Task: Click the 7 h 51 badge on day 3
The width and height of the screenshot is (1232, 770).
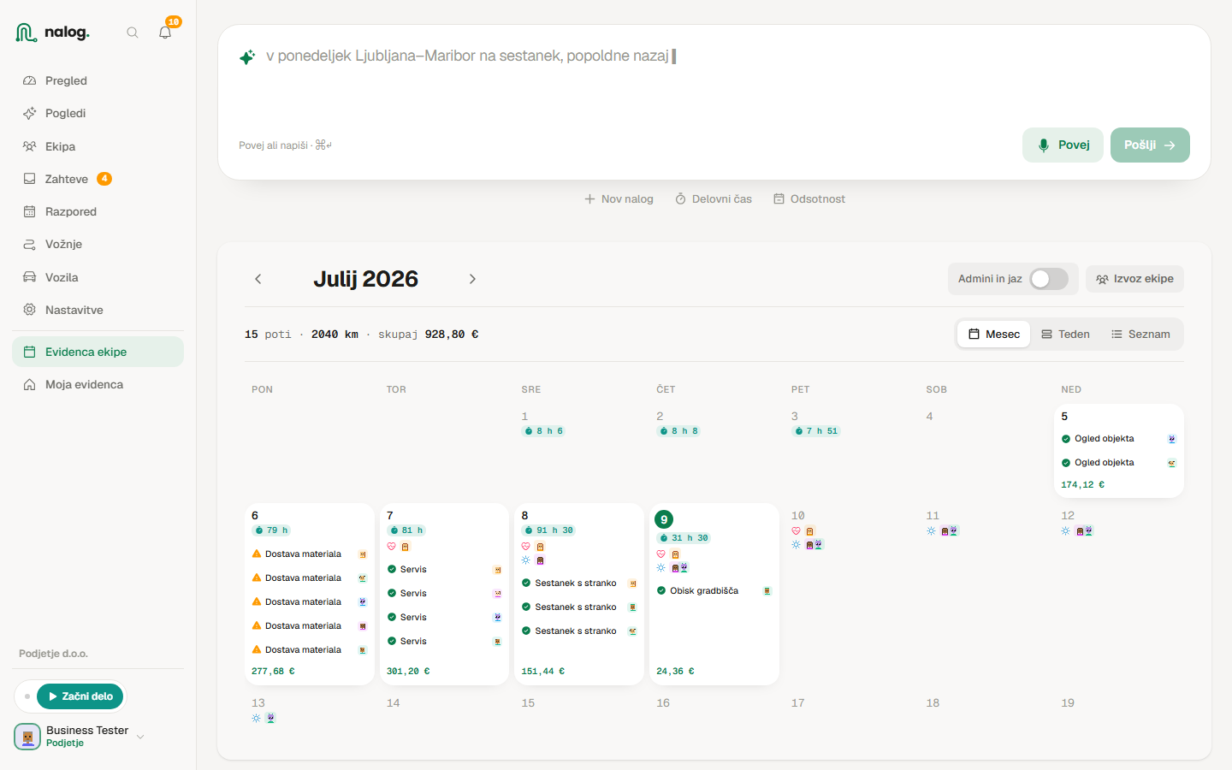Action: click(816, 431)
